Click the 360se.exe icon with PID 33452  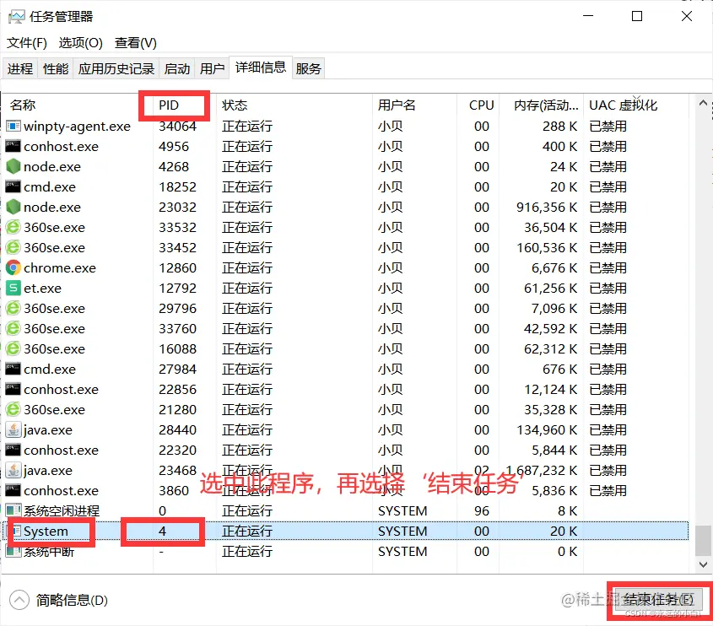[x=14, y=247]
